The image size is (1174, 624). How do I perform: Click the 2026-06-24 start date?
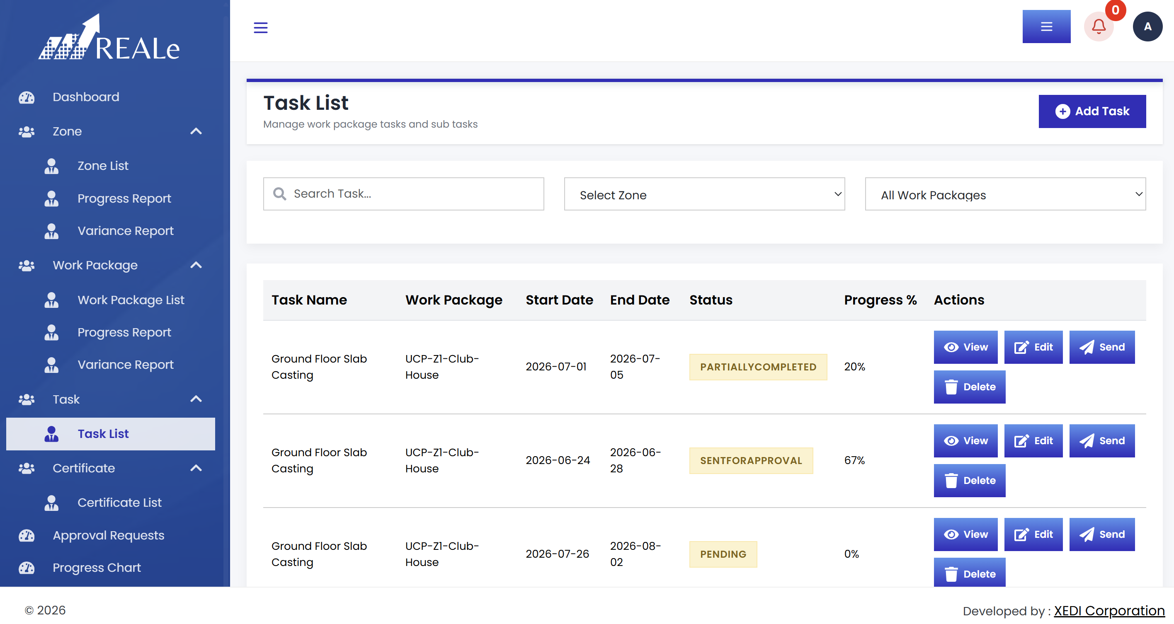558,460
